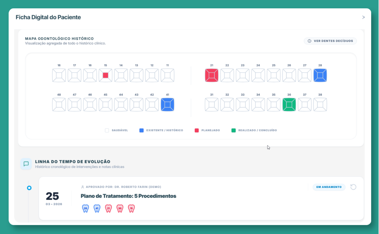Click tooth 15 with red center
Screen dimensions: 379x234
[105, 75]
